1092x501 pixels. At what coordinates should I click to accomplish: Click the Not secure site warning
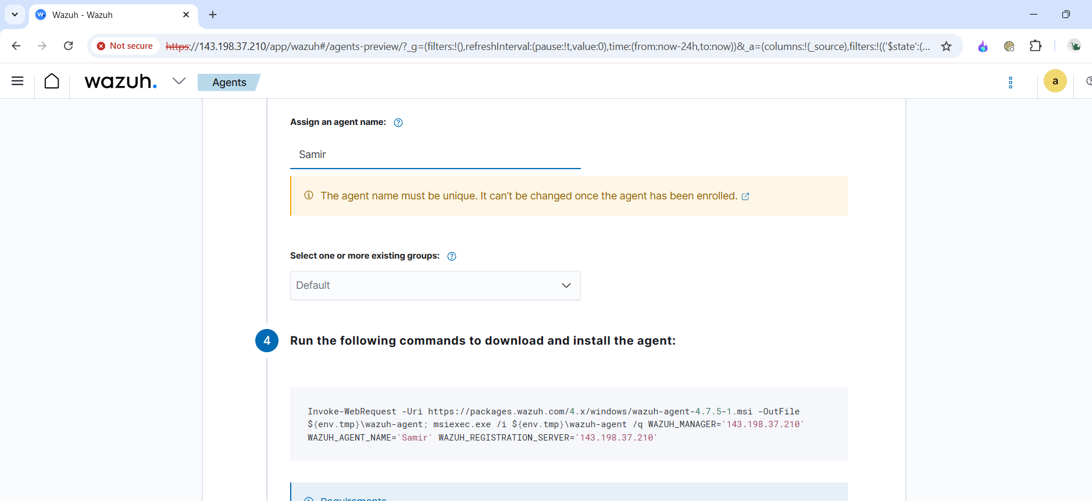(124, 46)
